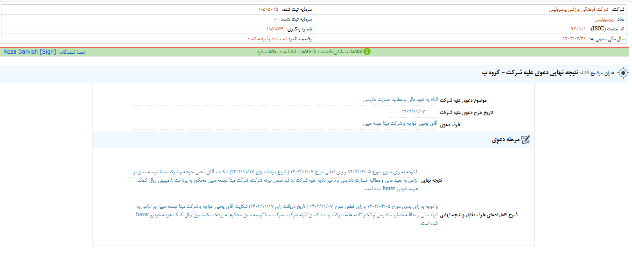Click the lawsuit filing date 1402/11/07
This screenshot has width=632, height=276.
tap(413, 111)
